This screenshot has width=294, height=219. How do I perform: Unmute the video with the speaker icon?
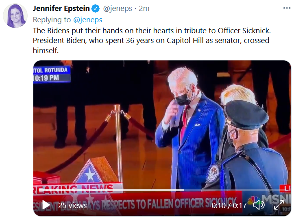[259, 205]
